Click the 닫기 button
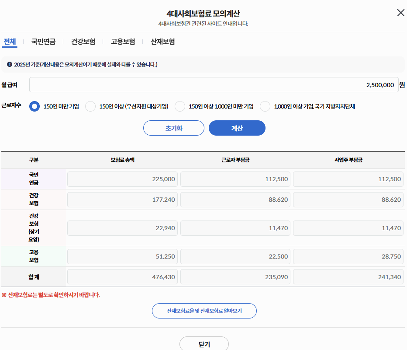 [204, 343]
